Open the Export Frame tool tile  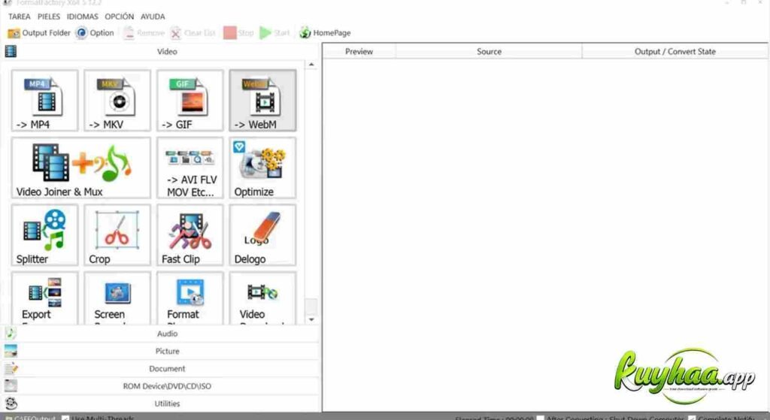(x=44, y=298)
